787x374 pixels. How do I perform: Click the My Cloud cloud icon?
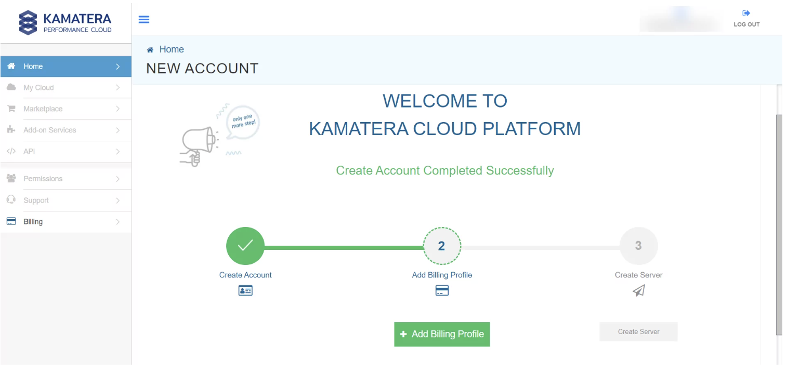[11, 88]
